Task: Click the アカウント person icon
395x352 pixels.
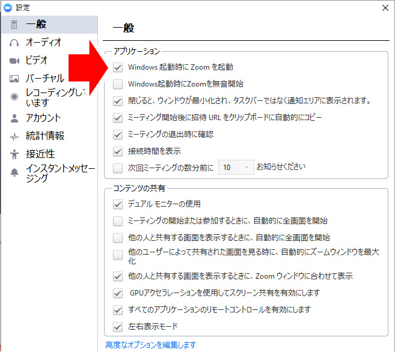Action: pyautogui.click(x=14, y=118)
